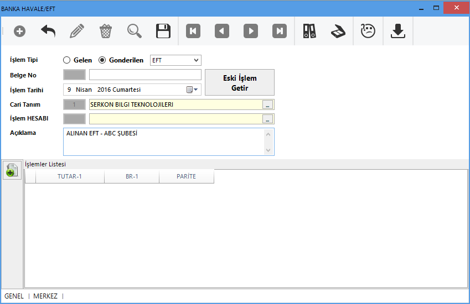The image size is (470, 304).
Task: Jump to first record icon
Action: click(x=193, y=32)
